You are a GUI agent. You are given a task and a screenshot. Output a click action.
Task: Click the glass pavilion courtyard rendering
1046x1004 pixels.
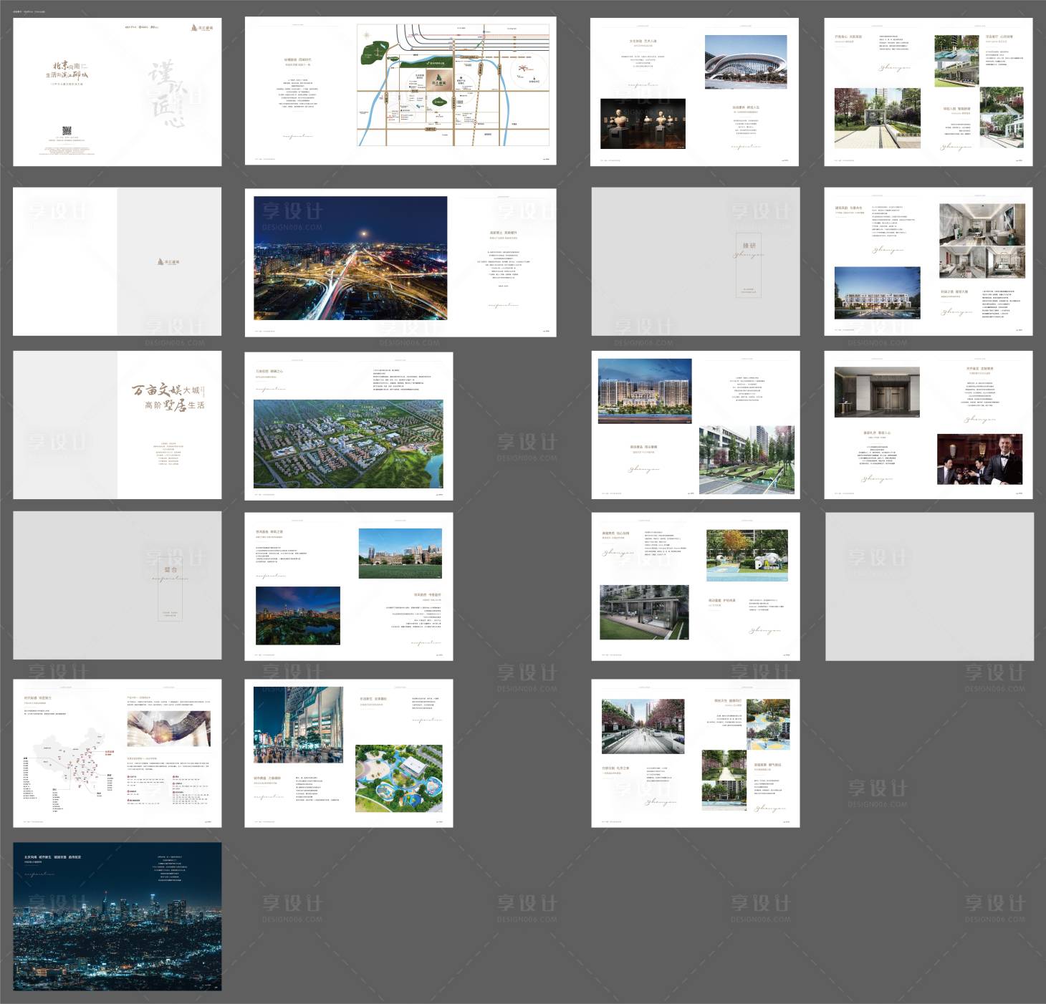644,612
